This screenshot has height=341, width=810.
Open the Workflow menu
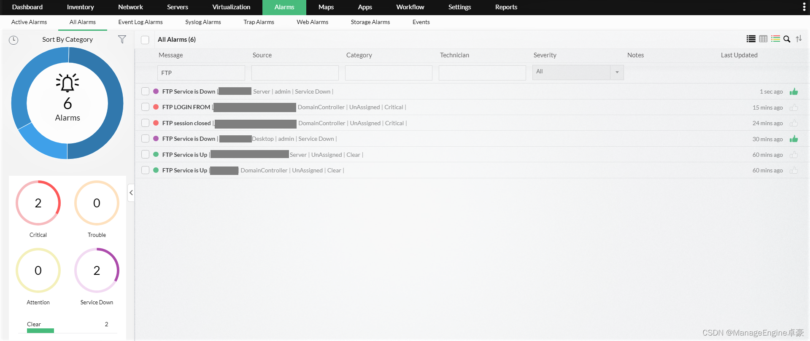(410, 7)
